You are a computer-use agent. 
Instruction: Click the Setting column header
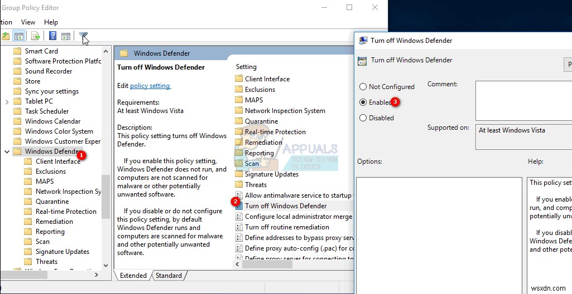[x=246, y=67]
